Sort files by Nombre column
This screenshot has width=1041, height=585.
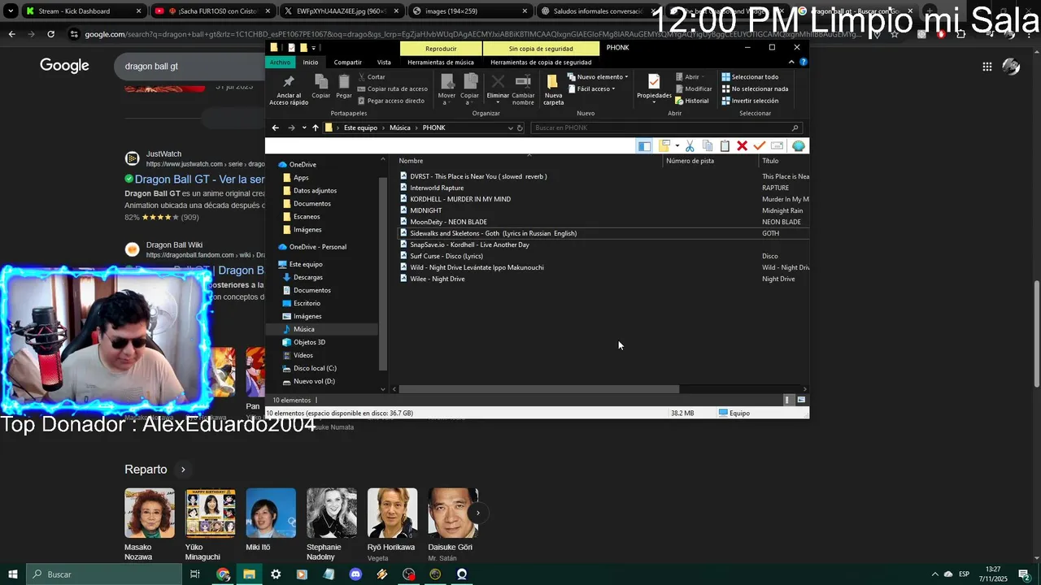411,161
